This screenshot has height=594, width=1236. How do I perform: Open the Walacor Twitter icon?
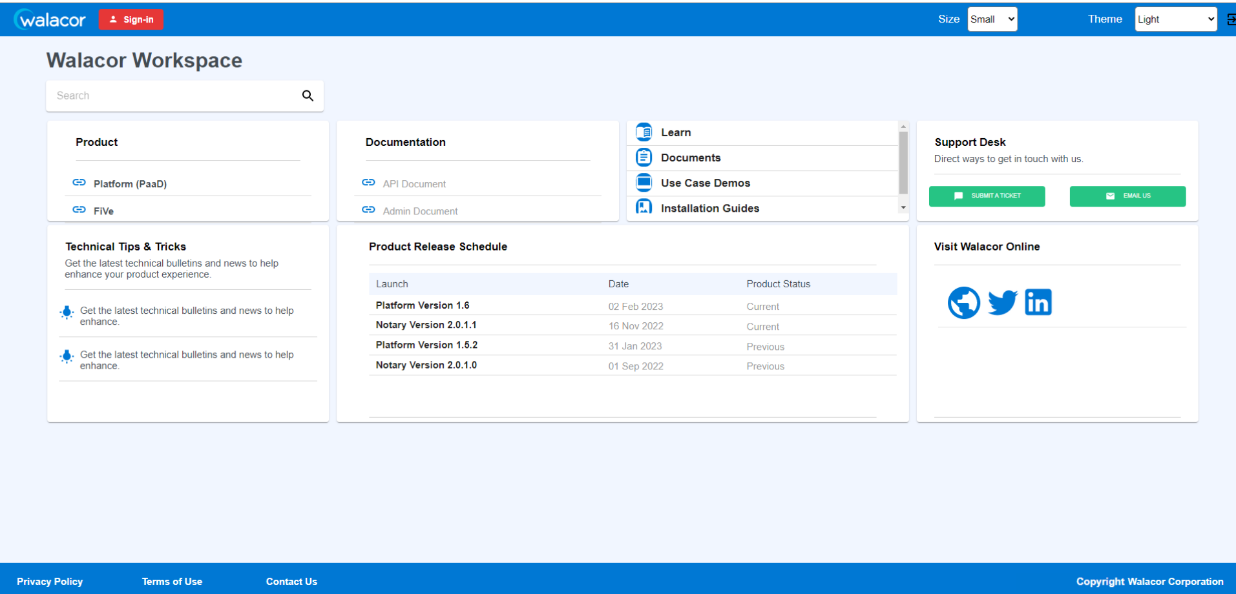tap(1003, 302)
